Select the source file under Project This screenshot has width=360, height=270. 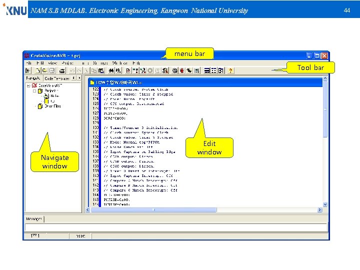[52, 101]
